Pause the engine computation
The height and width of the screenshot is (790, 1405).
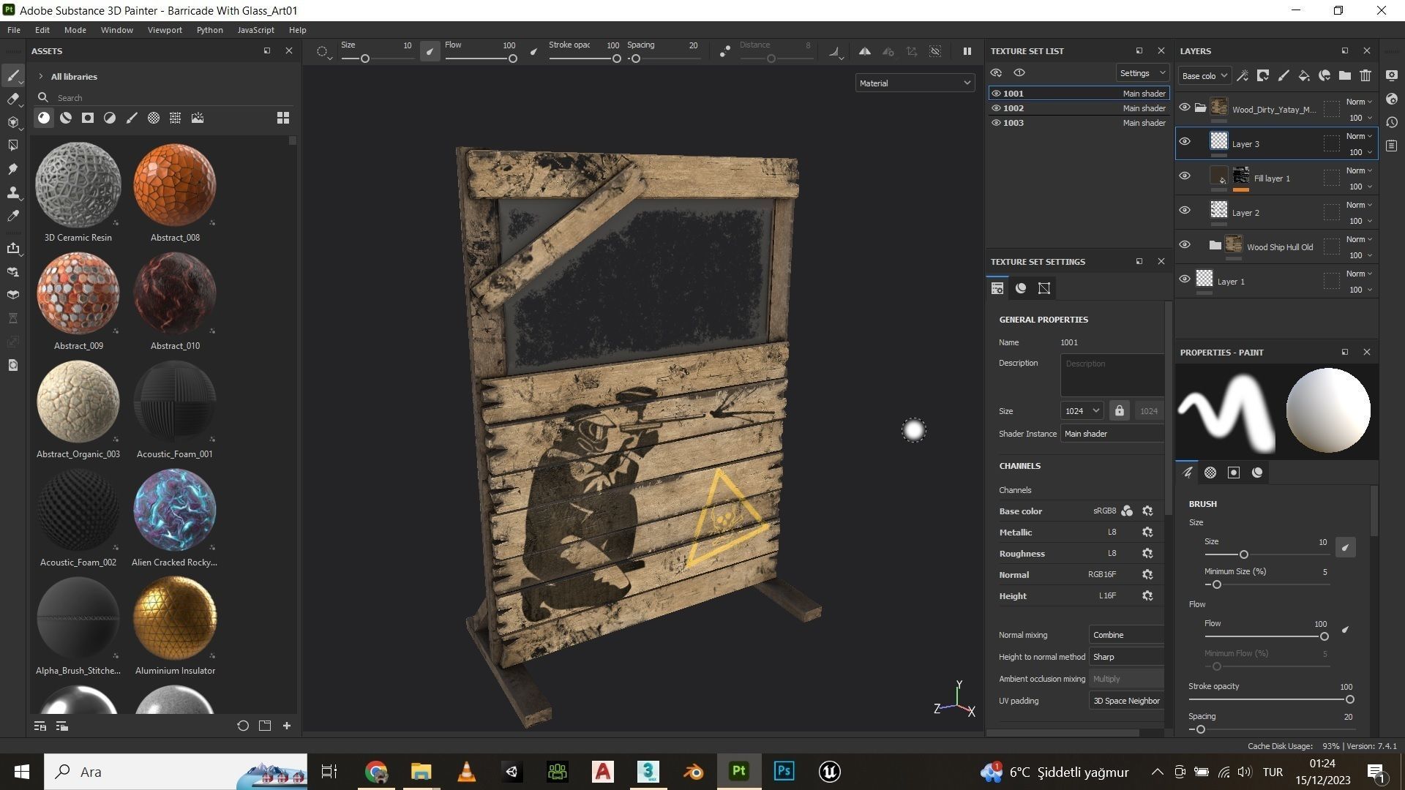pos(967,51)
